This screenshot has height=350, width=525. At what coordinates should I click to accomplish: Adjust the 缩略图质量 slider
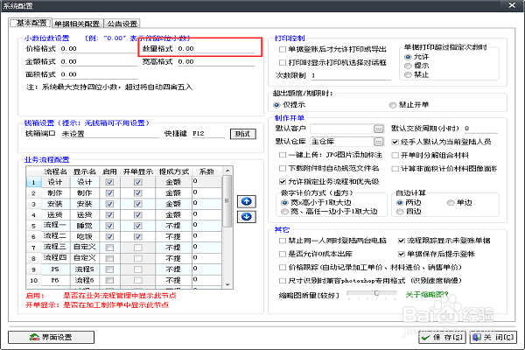376,293
